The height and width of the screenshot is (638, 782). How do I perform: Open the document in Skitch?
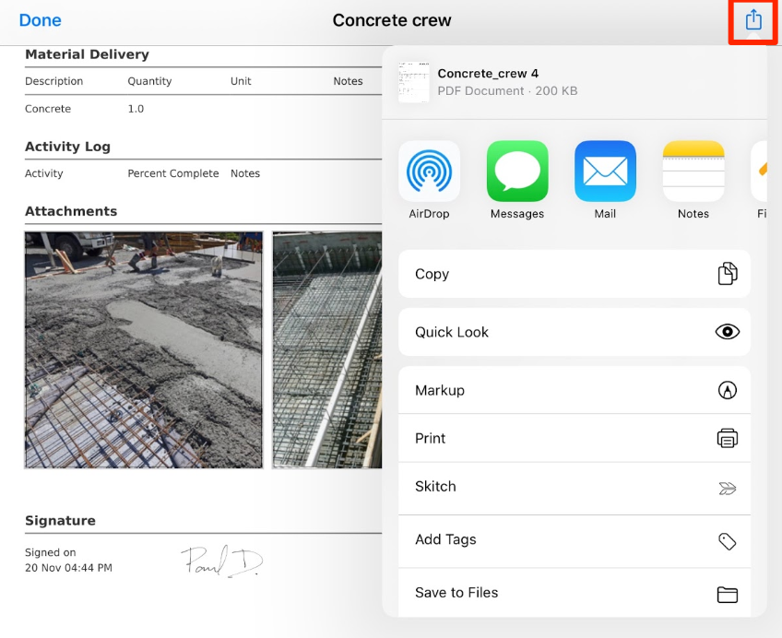click(x=575, y=487)
